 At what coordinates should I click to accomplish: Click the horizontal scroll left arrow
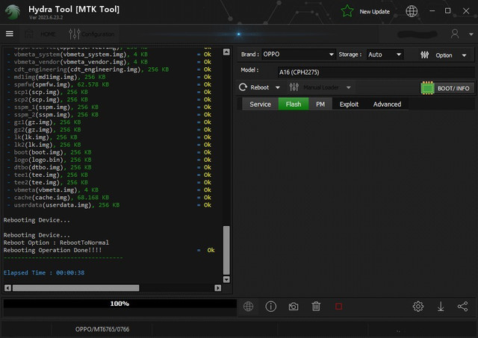8,288
